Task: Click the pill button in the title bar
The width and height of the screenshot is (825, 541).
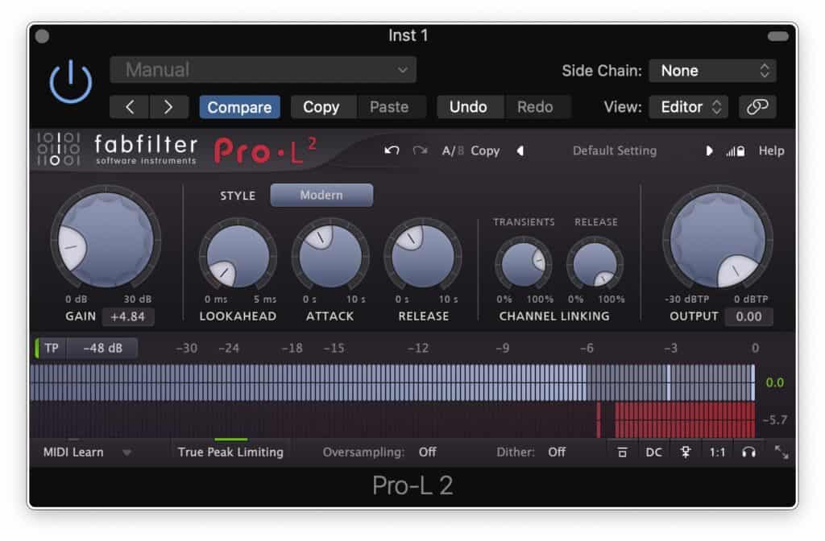Action: (x=777, y=36)
